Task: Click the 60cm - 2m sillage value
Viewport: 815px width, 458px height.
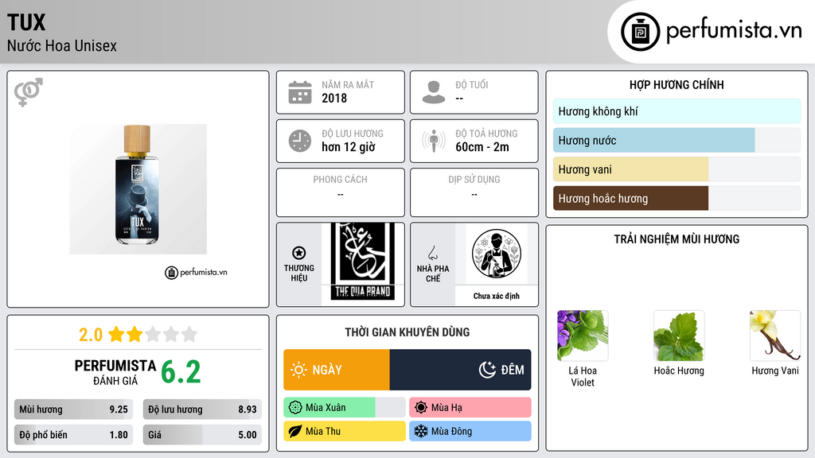Action: [482, 147]
